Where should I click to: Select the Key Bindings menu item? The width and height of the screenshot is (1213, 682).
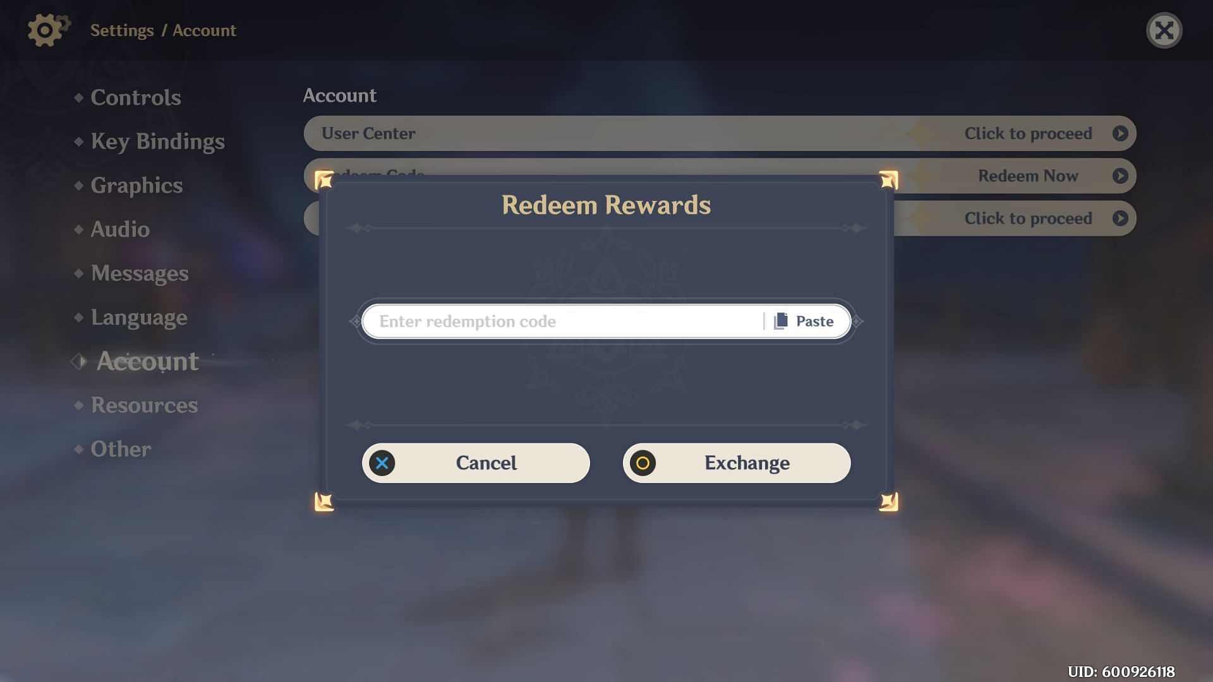(159, 141)
